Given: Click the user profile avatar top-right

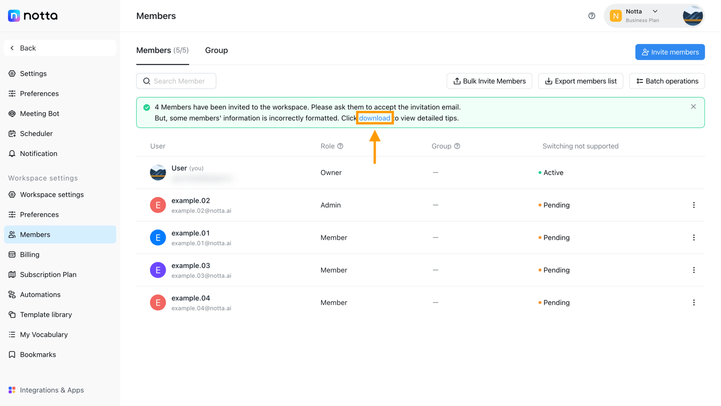Looking at the screenshot, I should pos(692,16).
